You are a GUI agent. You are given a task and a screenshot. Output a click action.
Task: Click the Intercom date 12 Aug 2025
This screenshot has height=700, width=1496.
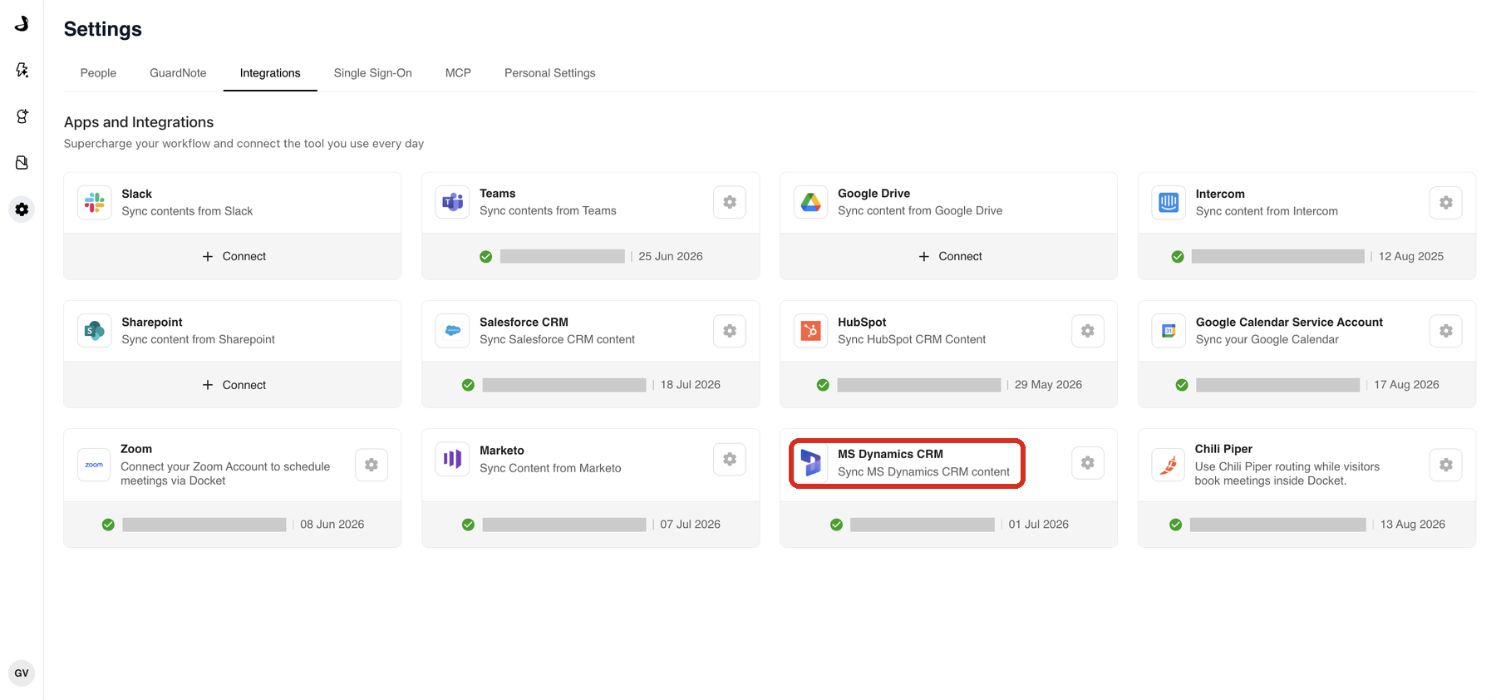[1411, 256]
